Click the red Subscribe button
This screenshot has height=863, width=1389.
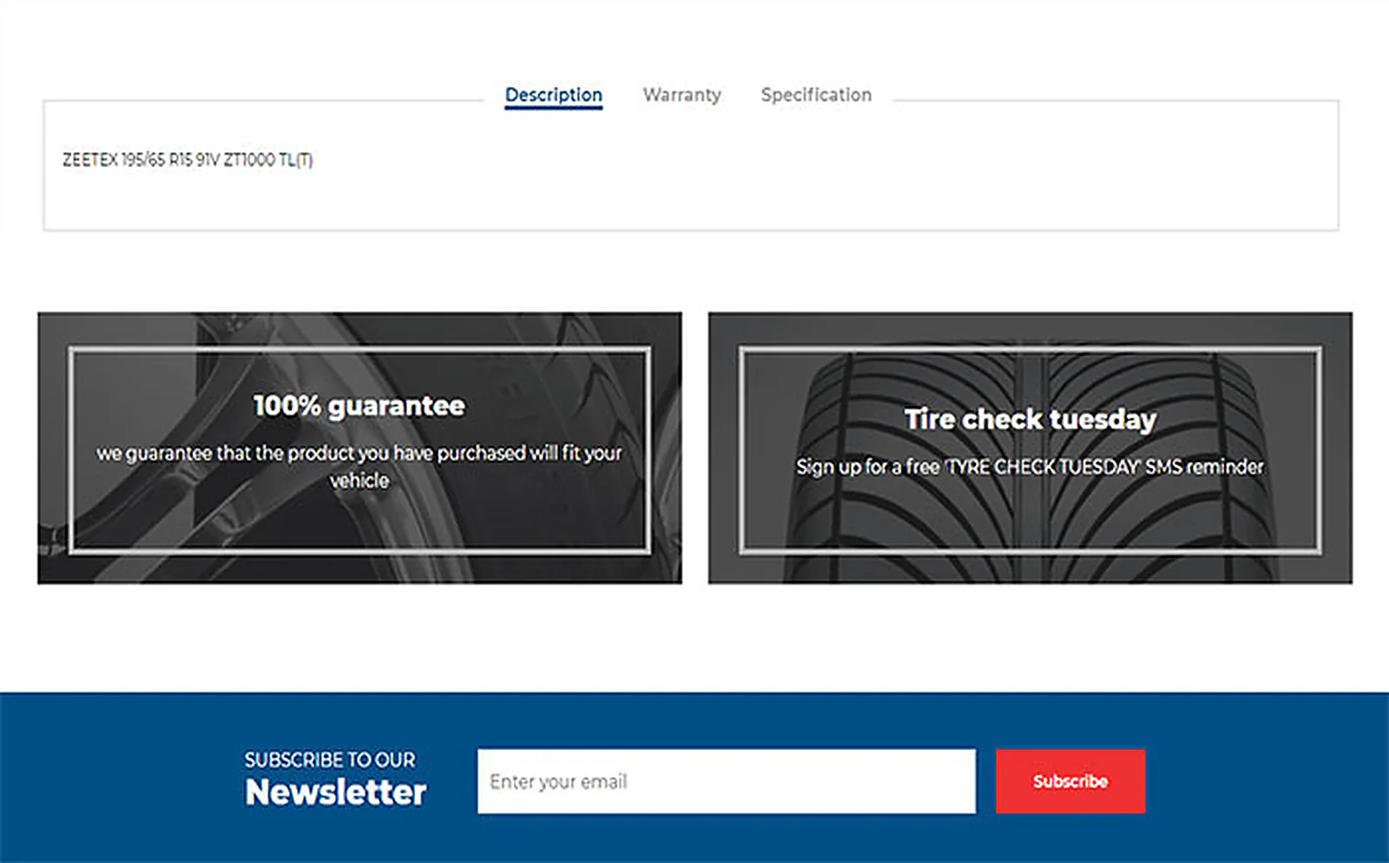[1070, 781]
